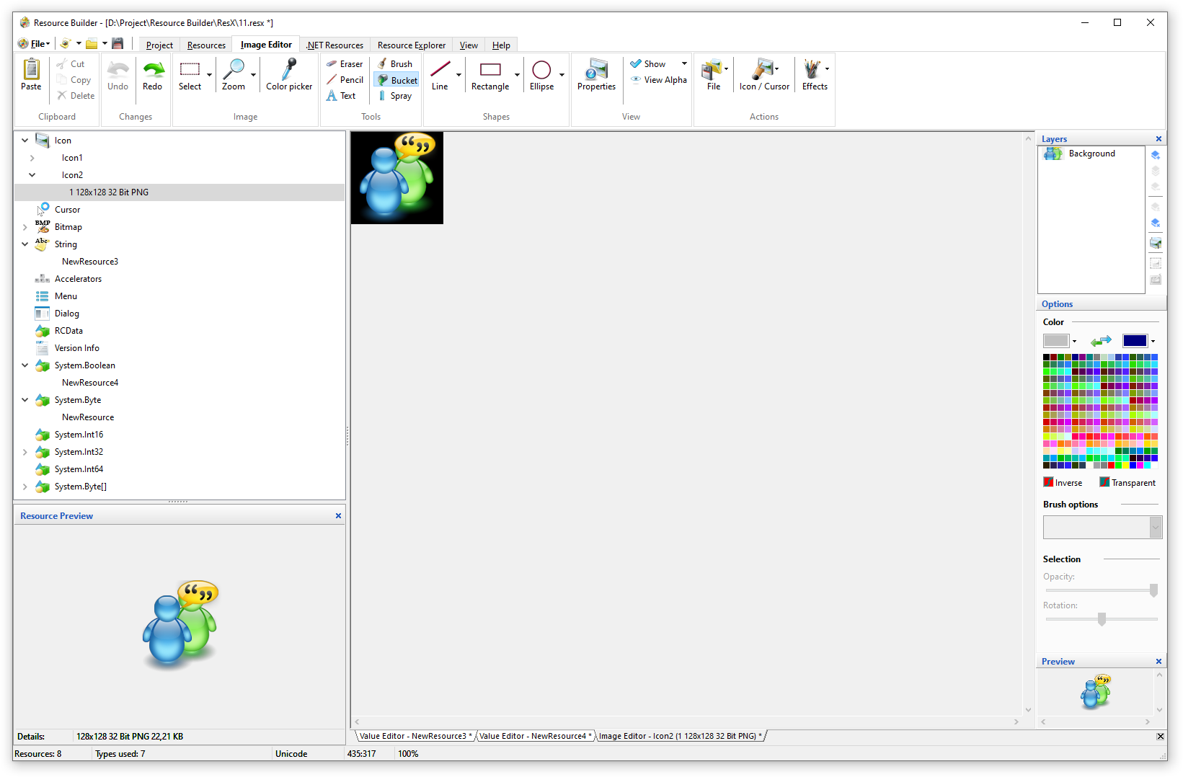Viewport: 1183px width, 777px height.
Task: Collapse the System.Boolean tree node
Action: point(25,365)
